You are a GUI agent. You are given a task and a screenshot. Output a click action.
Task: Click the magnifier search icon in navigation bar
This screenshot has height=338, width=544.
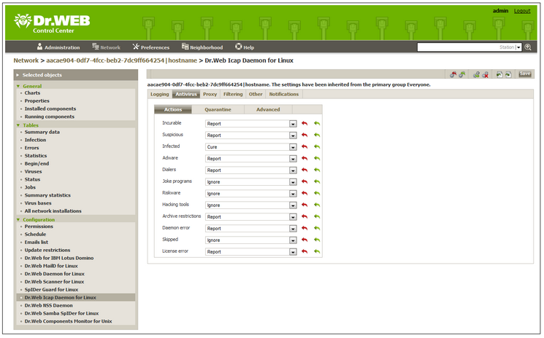click(528, 47)
